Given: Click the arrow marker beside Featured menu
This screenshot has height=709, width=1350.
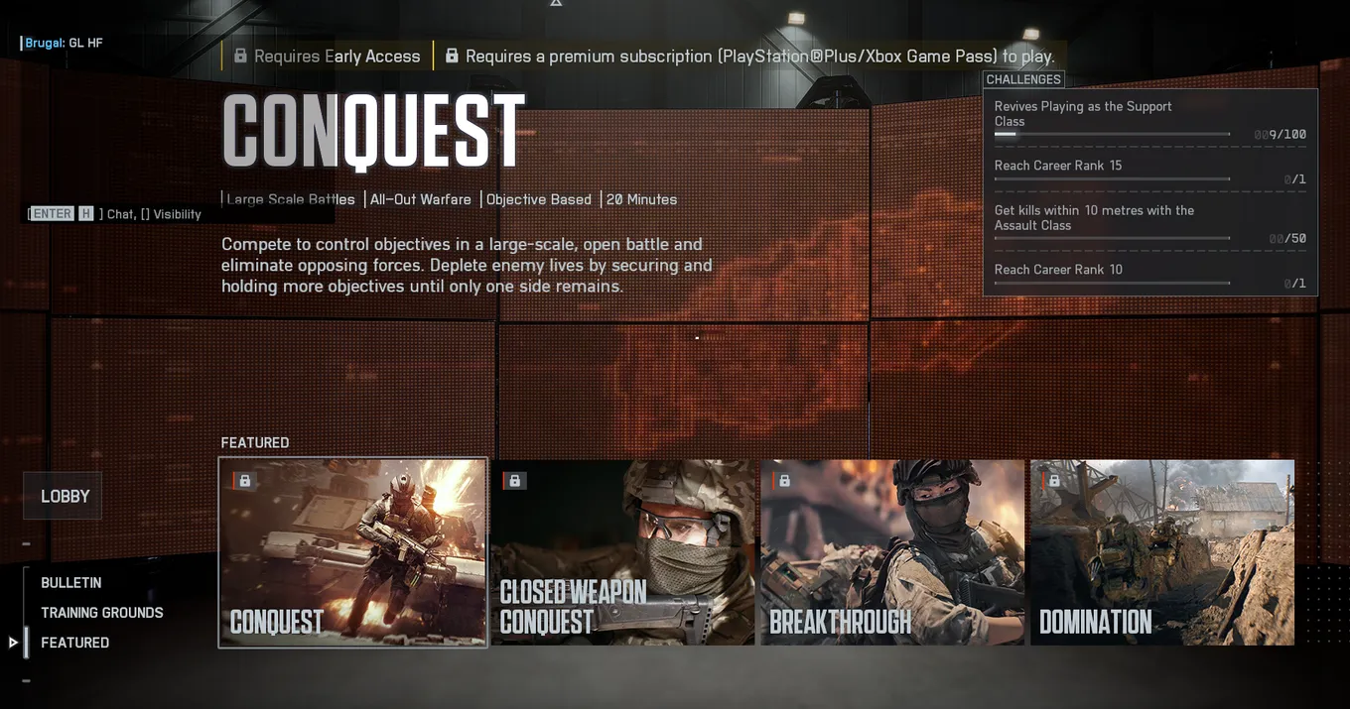Looking at the screenshot, I should 14,643.
